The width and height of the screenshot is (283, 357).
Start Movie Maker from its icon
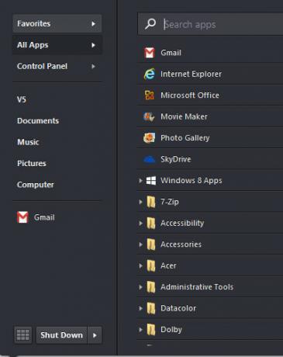[149, 116]
